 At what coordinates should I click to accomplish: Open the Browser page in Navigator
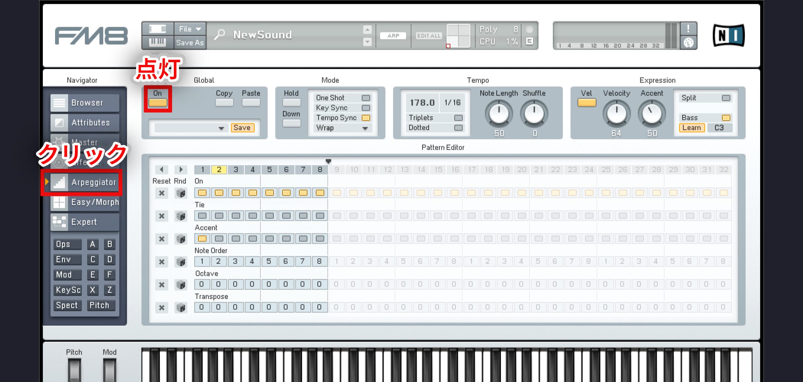85,103
